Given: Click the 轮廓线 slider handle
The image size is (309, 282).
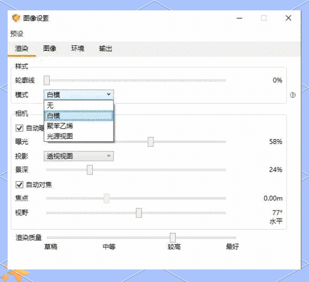Looking at the screenshot, I should 47,80.
